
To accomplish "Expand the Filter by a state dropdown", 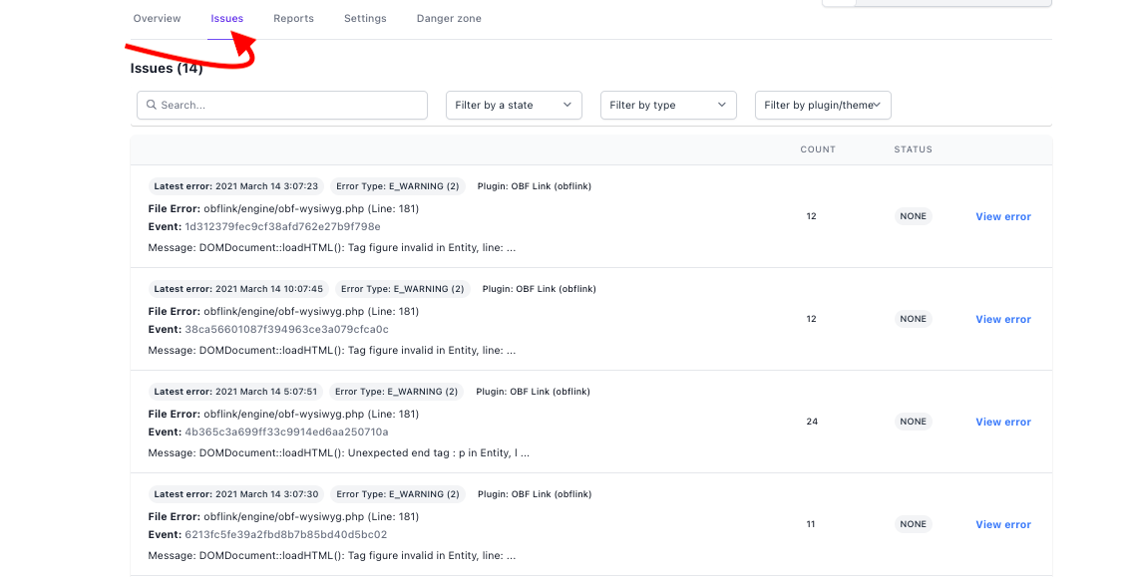I will click(x=514, y=105).
